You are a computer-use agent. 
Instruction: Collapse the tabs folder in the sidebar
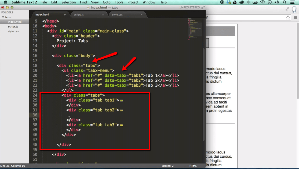click(3, 17)
